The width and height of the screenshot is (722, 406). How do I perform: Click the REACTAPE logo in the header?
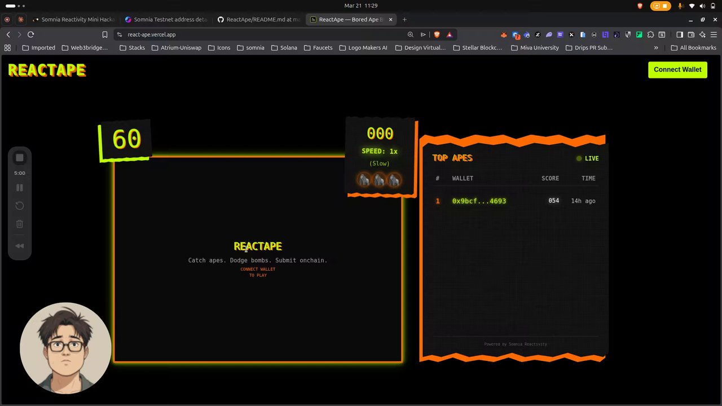pos(47,70)
